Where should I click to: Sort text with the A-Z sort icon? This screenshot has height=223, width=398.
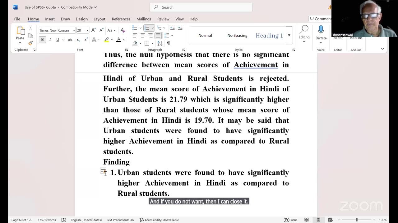click(160, 43)
